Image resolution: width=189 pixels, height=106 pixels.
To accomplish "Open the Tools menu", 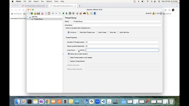I will point(56,1).
